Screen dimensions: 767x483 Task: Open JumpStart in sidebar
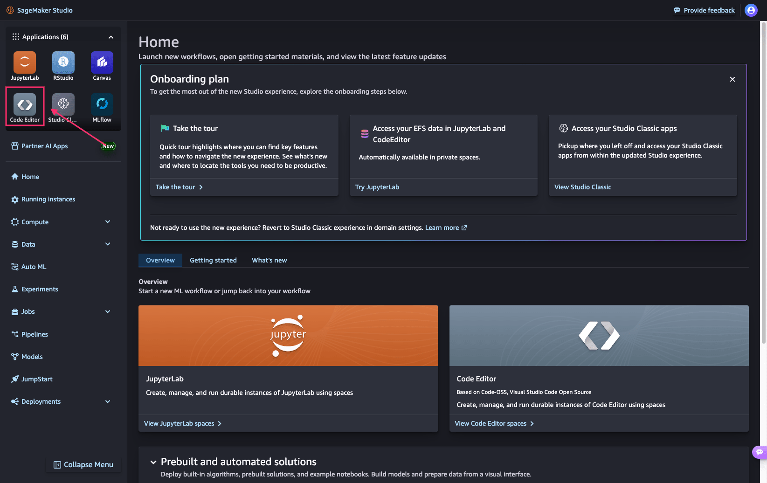point(32,379)
